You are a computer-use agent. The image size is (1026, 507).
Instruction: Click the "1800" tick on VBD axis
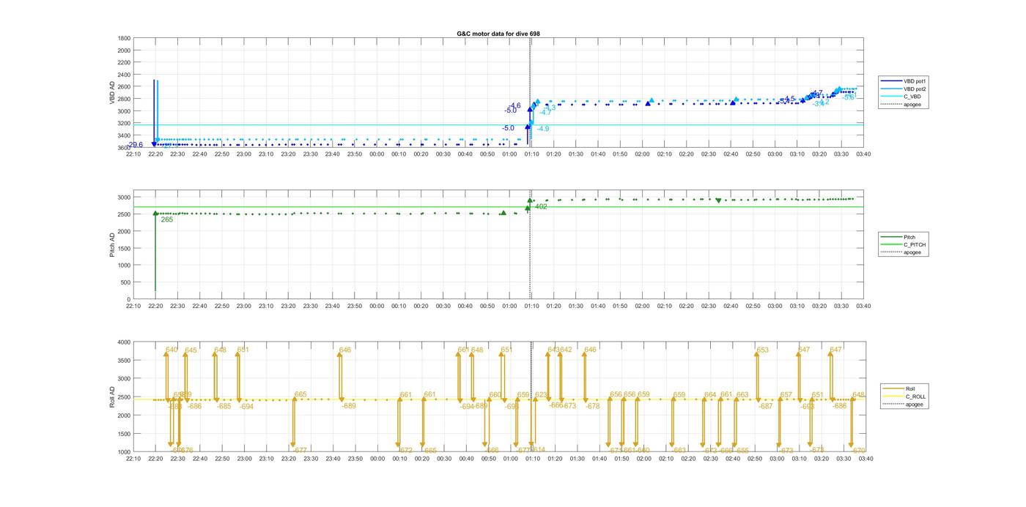coord(124,38)
